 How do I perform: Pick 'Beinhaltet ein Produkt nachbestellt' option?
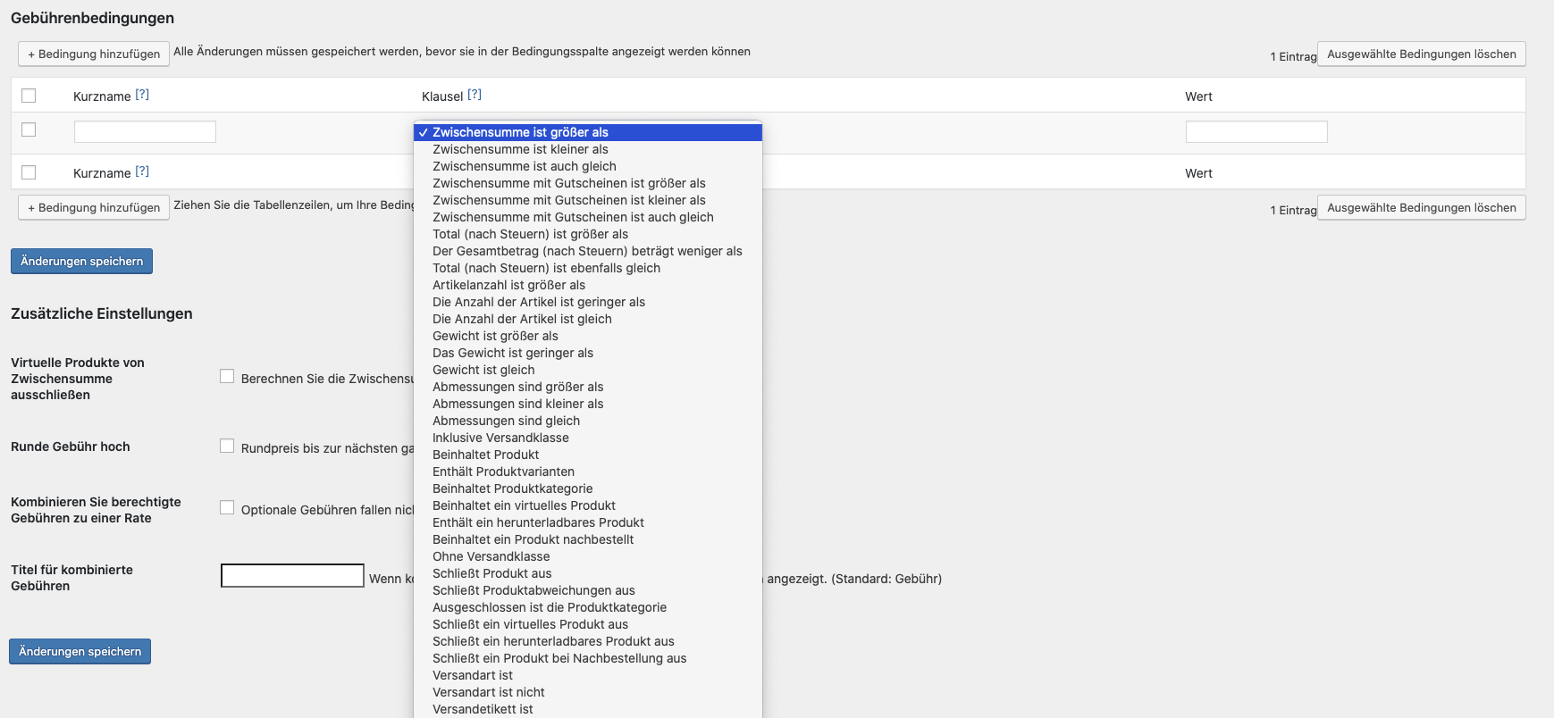coord(588,539)
